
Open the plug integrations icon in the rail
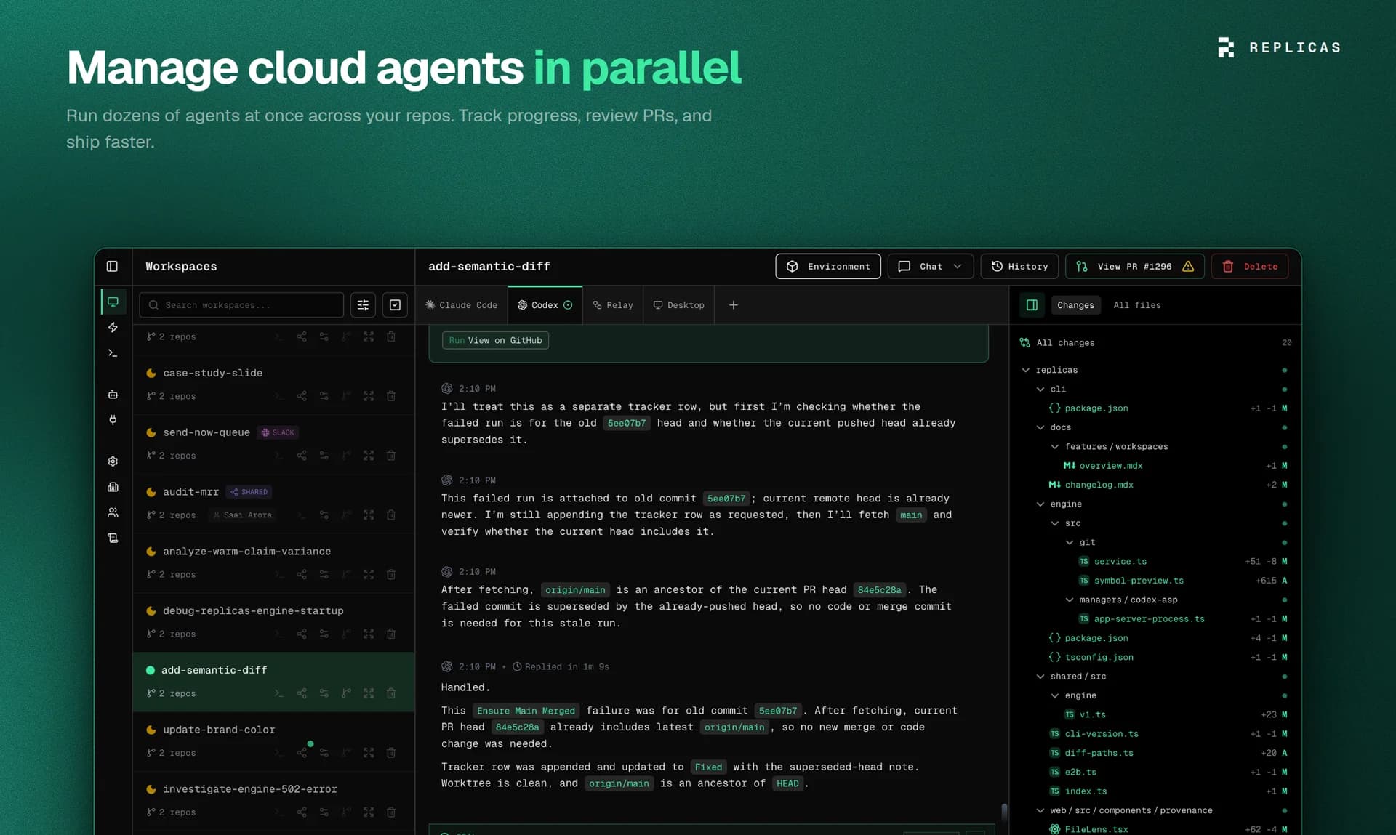click(113, 420)
